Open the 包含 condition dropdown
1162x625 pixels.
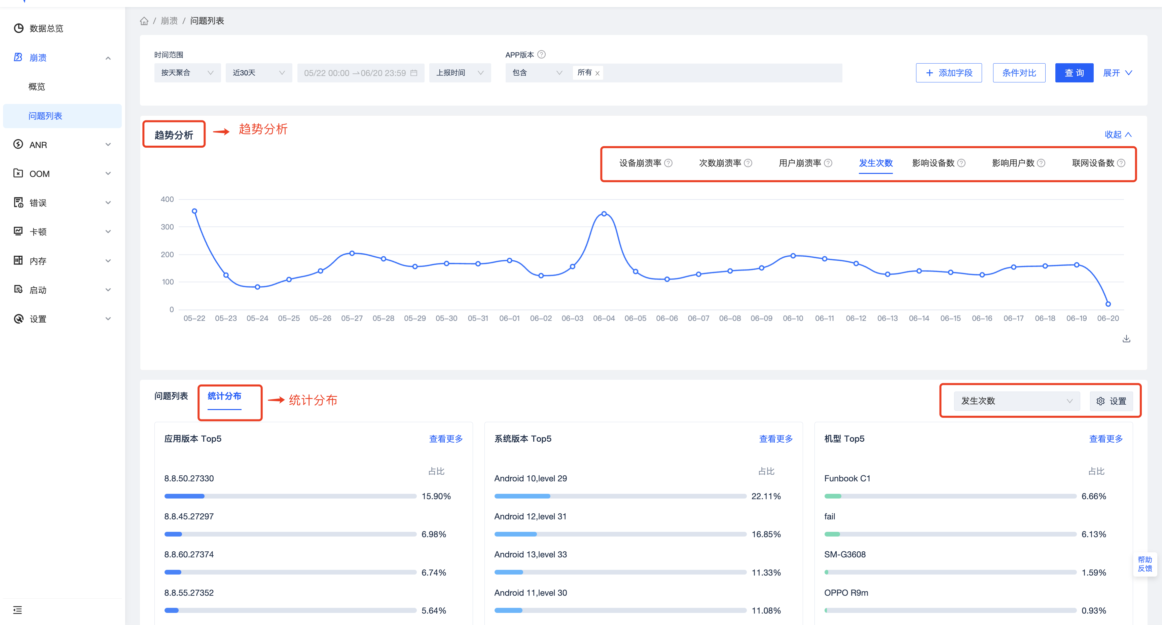[x=537, y=73]
